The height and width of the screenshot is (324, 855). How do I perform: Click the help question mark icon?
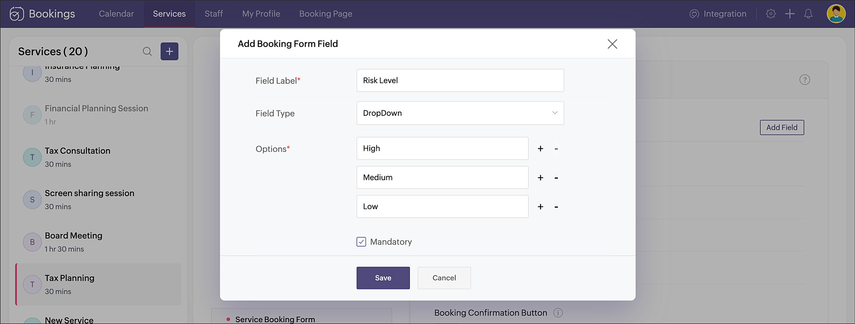805,80
